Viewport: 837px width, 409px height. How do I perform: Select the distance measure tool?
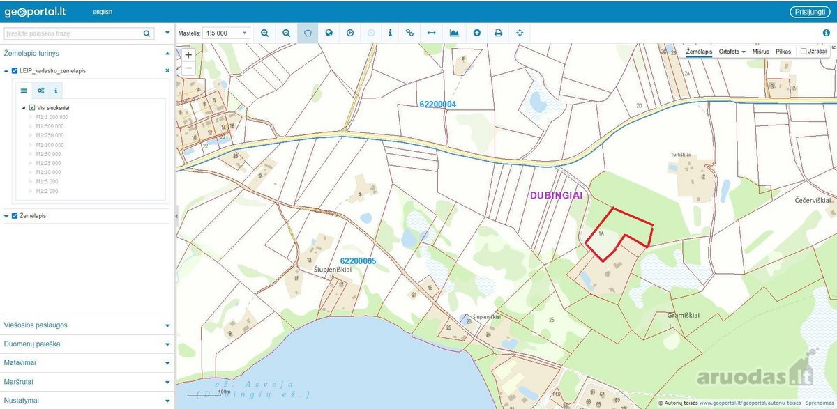click(432, 33)
